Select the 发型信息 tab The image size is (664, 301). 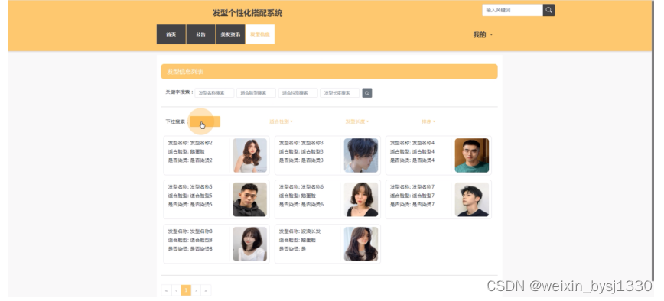[x=260, y=34]
